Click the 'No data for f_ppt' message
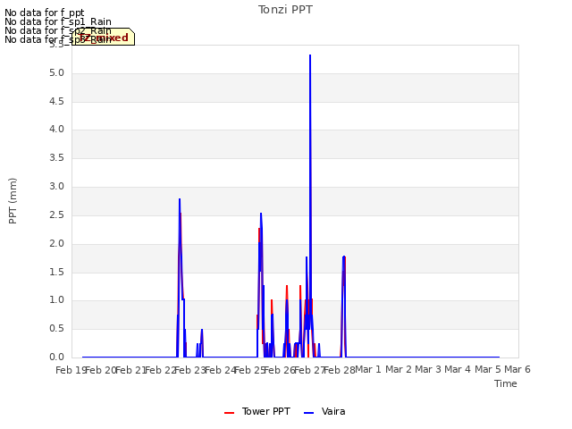Screen dimensions: 572x429 pos(45,13)
